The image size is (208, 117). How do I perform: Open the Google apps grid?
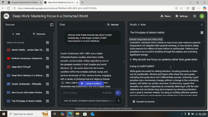[194, 16]
